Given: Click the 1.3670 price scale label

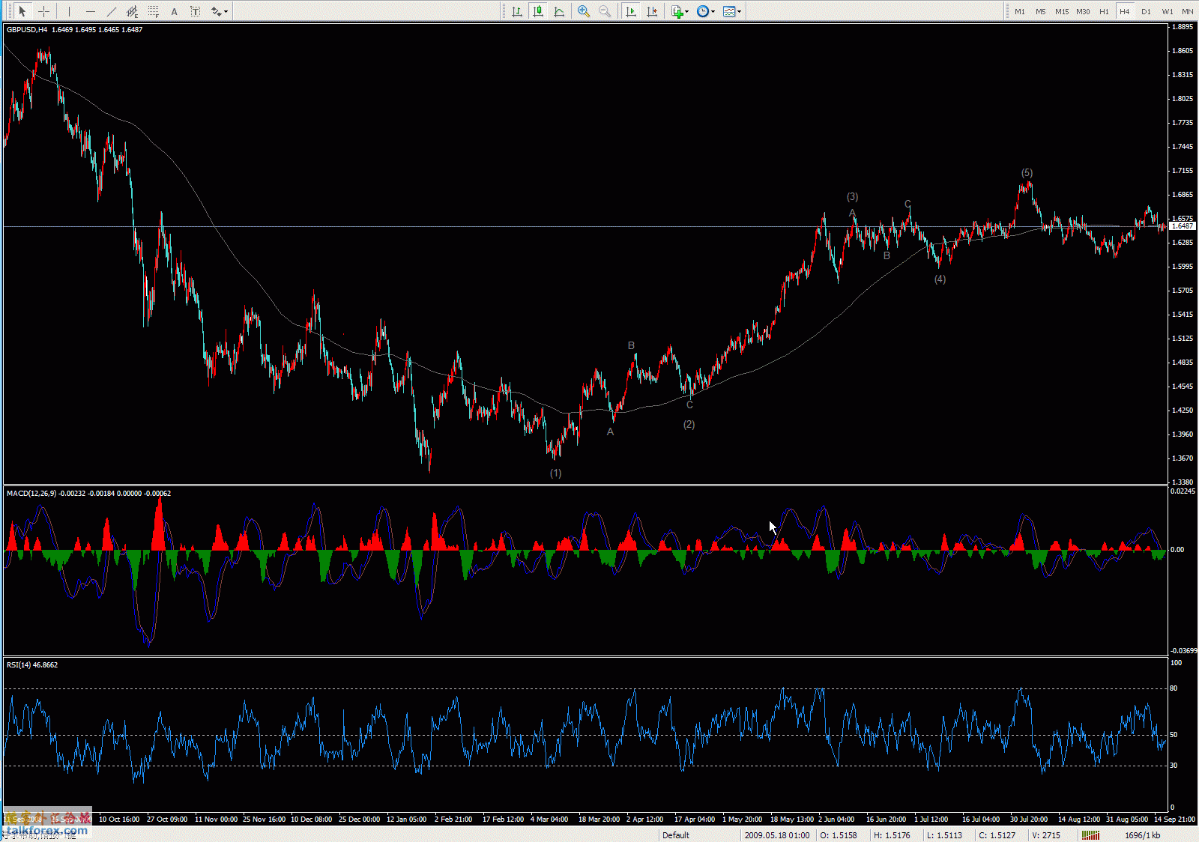Looking at the screenshot, I should point(1183,458).
